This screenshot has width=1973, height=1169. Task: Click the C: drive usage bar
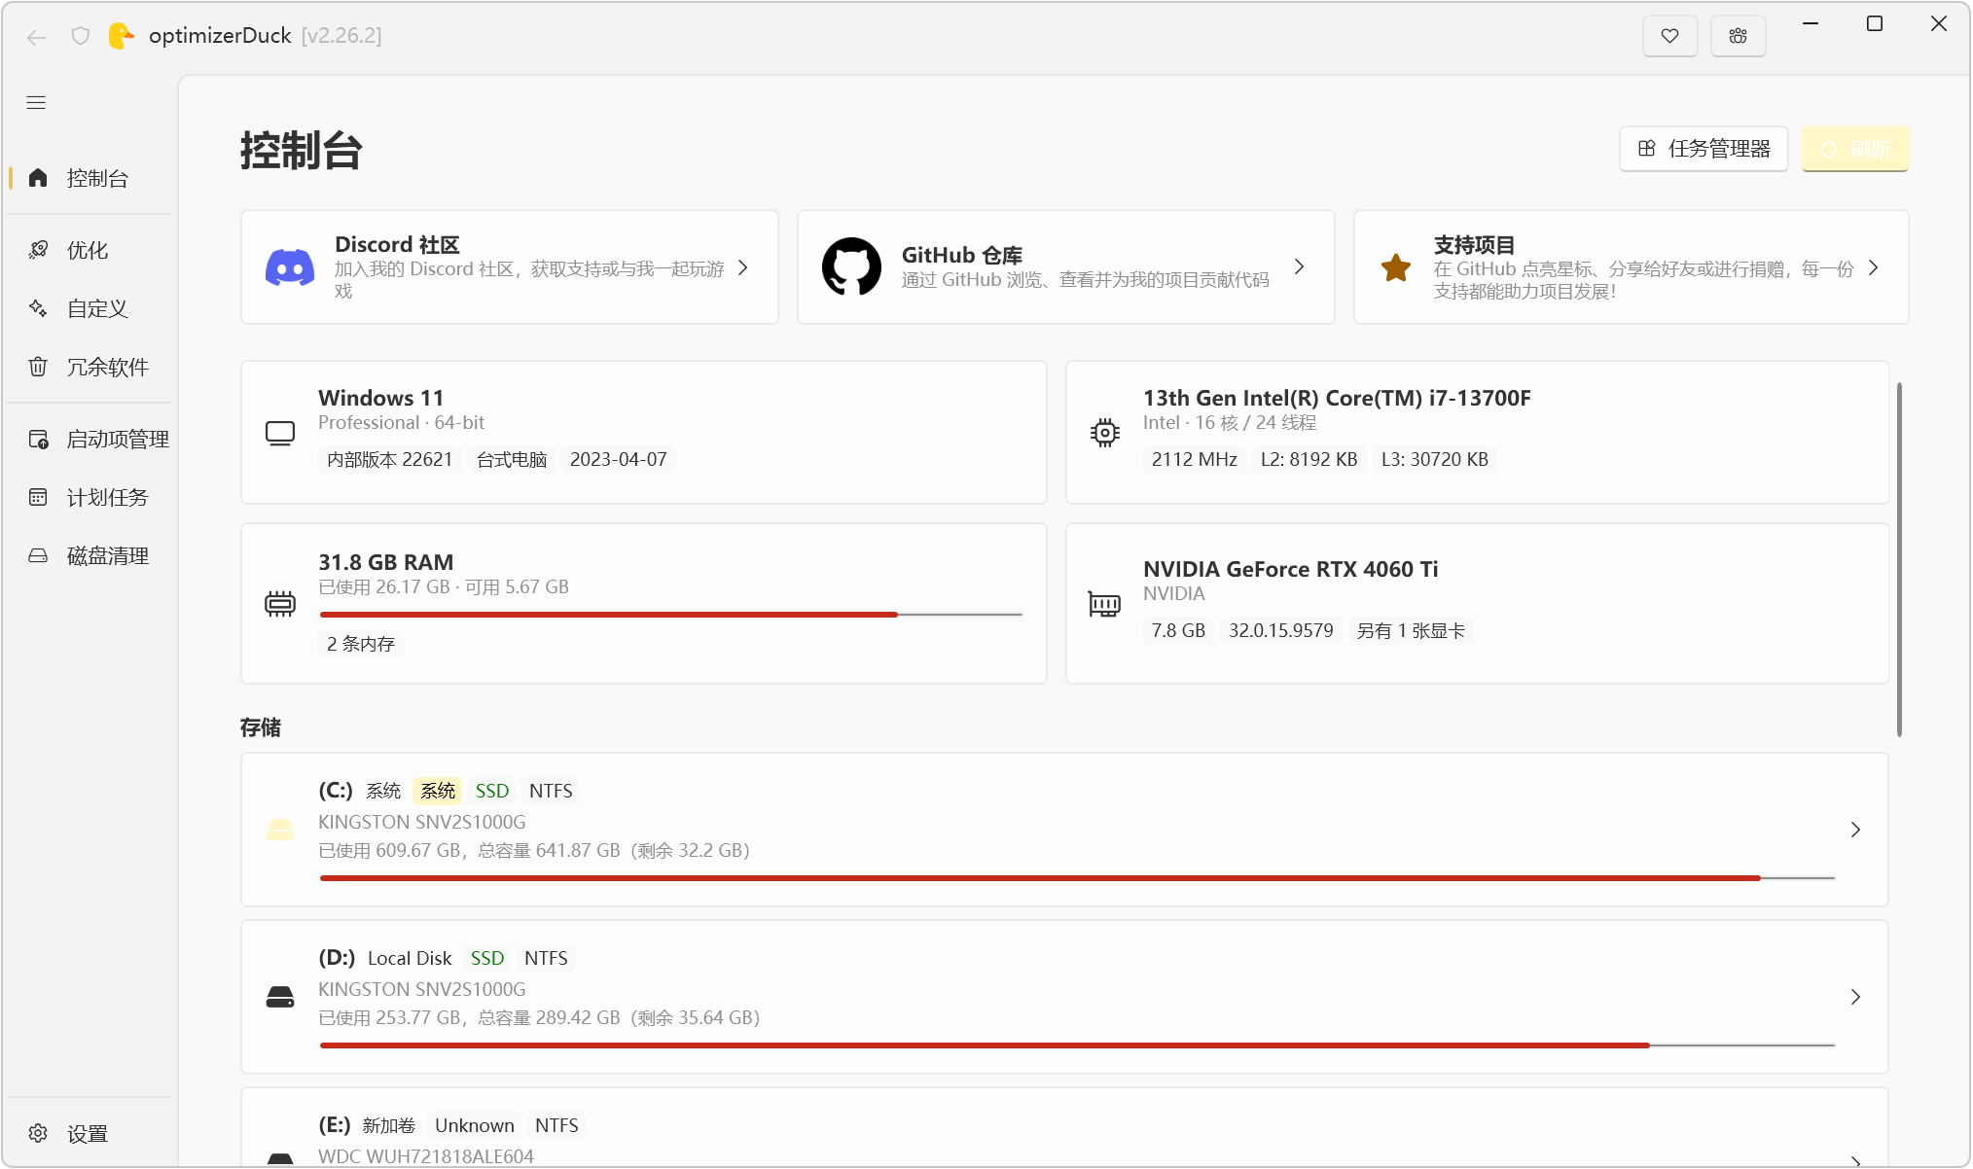1077,878
